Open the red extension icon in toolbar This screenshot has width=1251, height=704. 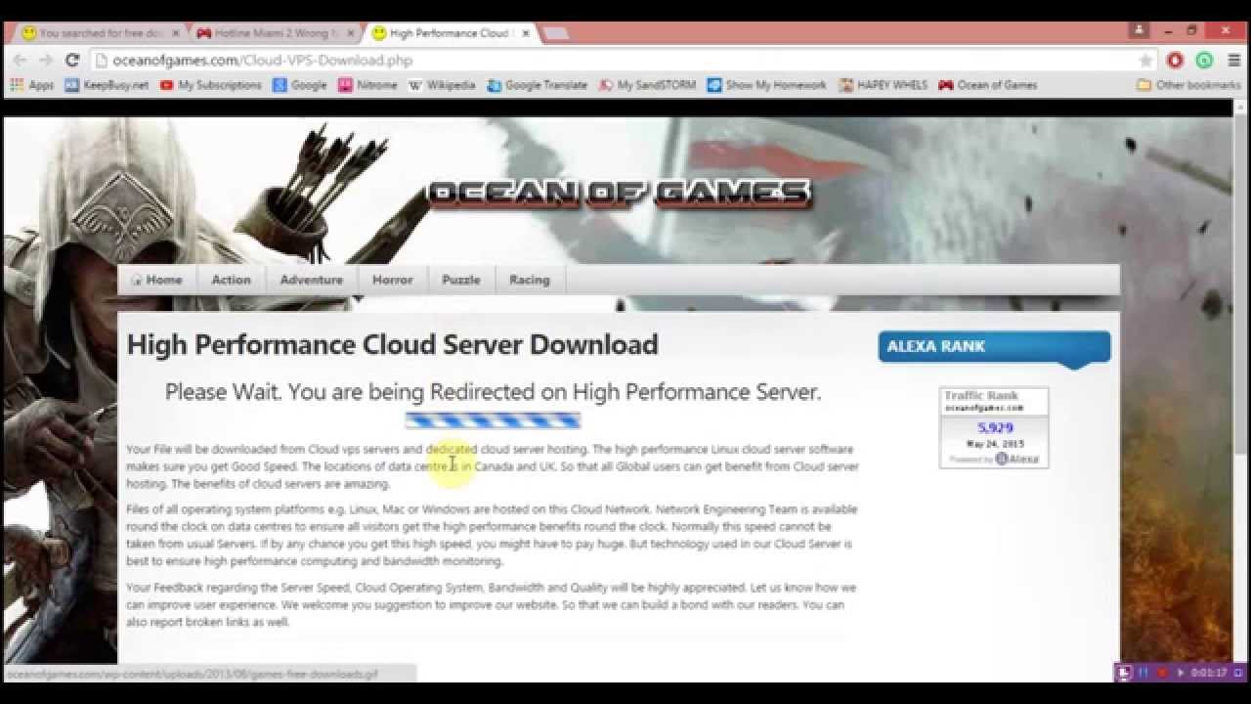point(1175,60)
